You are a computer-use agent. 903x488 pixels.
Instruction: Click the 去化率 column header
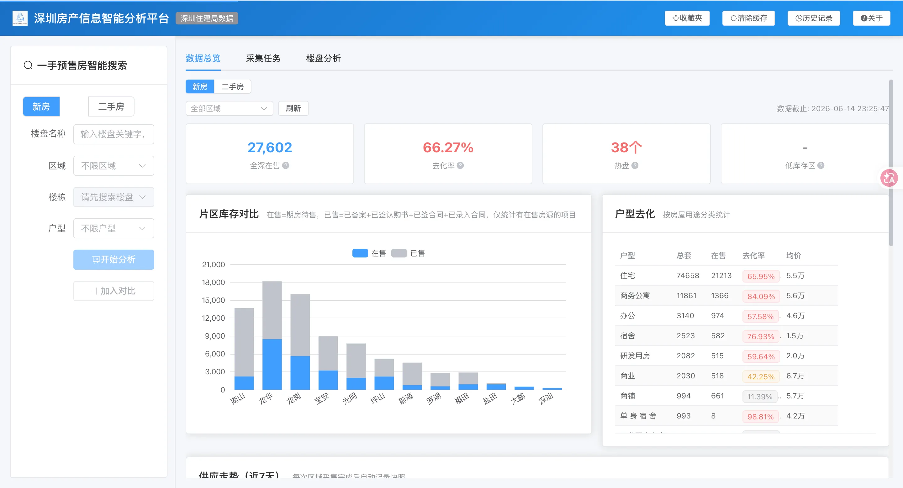(x=753, y=255)
